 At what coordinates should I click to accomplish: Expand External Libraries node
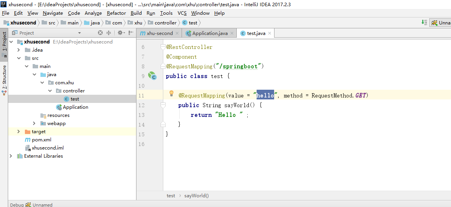pyautogui.click(x=11, y=156)
